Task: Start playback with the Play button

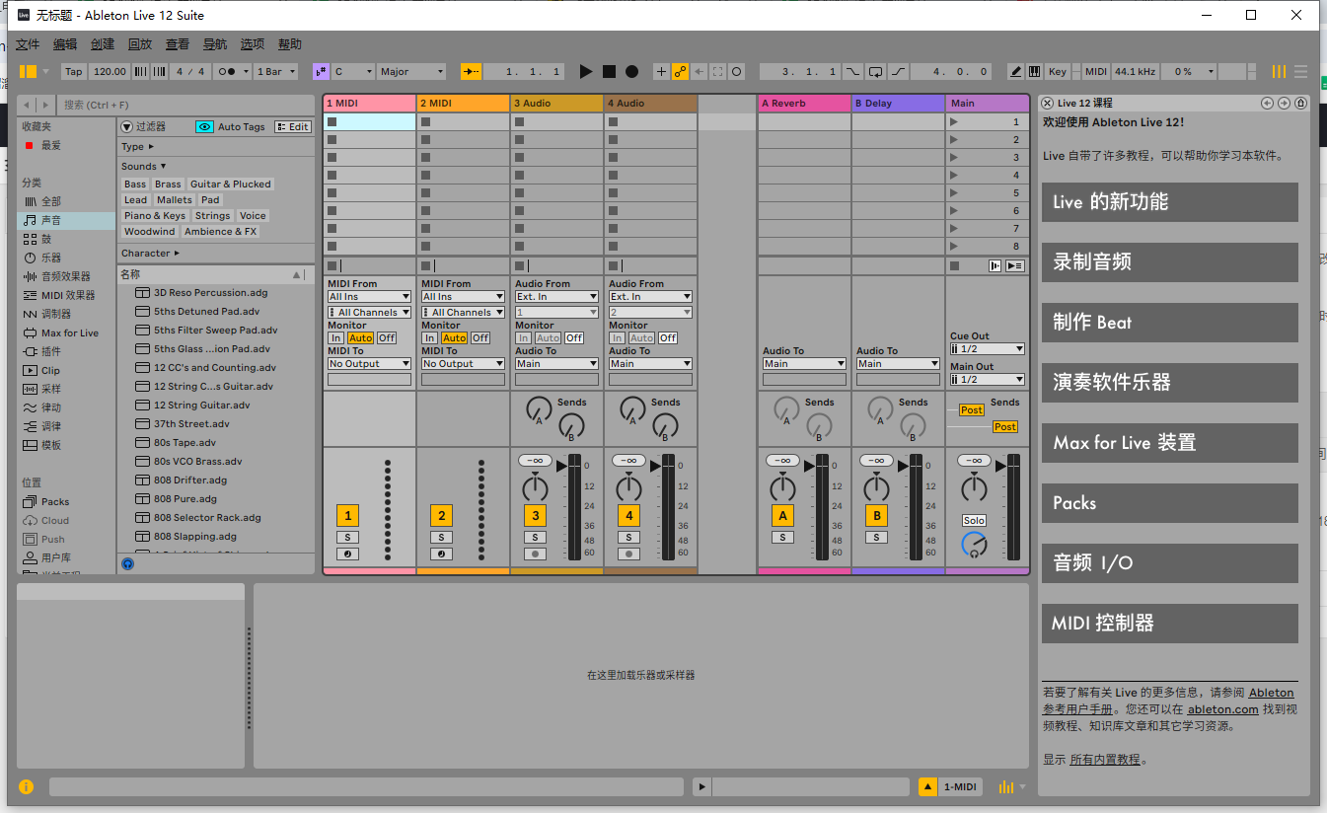Action: (x=586, y=72)
